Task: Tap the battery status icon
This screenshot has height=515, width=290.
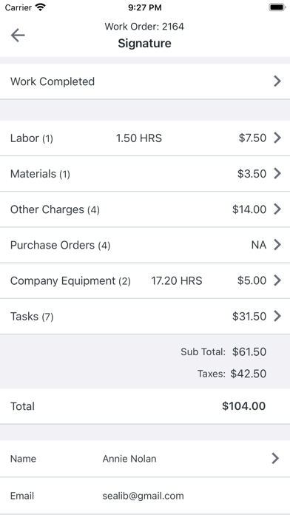Action: click(277, 7)
